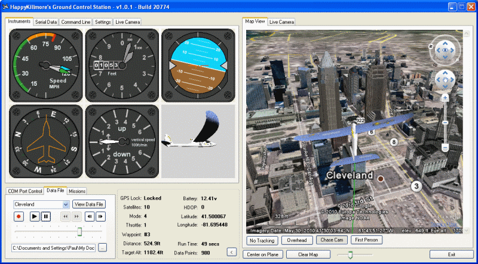
Task: Pan map right with move joystick arrow
Action: coord(452,80)
